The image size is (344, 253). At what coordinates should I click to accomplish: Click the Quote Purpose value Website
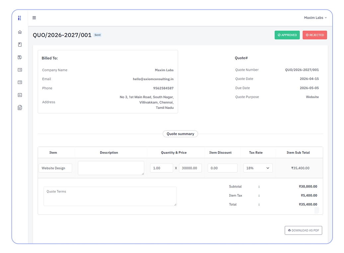(x=312, y=97)
